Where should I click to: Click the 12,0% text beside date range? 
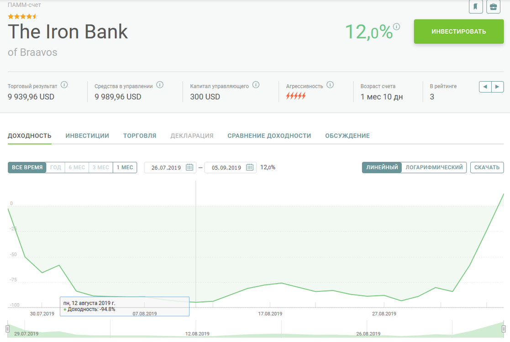pyautogui.click(x=268, y=167)
